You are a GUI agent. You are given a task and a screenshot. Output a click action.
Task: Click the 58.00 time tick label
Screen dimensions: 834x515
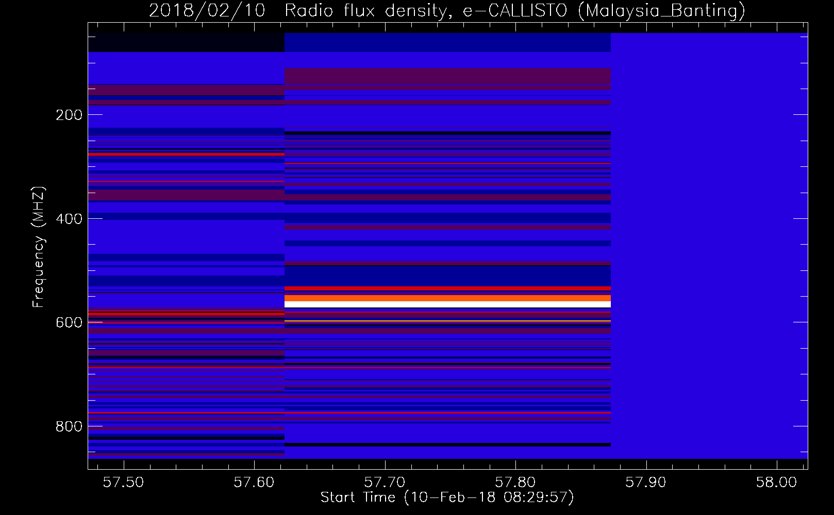tap(776, 483)
